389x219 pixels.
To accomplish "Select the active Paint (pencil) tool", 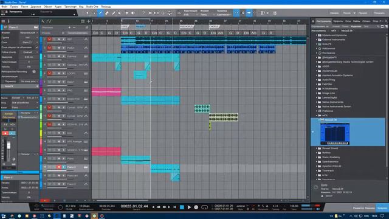I will (x=100, y=13).
